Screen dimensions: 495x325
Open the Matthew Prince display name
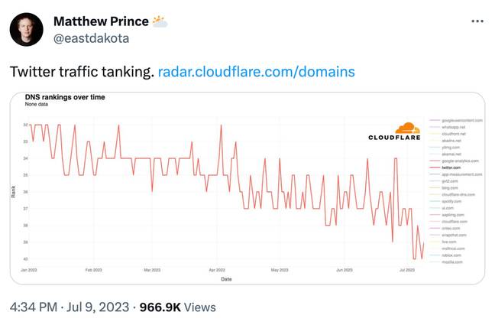(101, 21)
